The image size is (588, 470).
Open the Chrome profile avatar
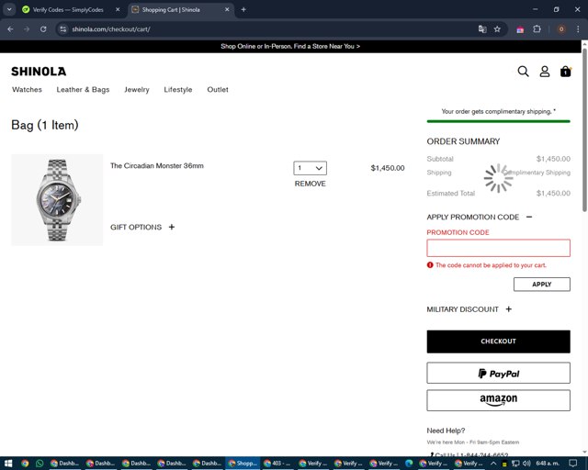[561, 29]
